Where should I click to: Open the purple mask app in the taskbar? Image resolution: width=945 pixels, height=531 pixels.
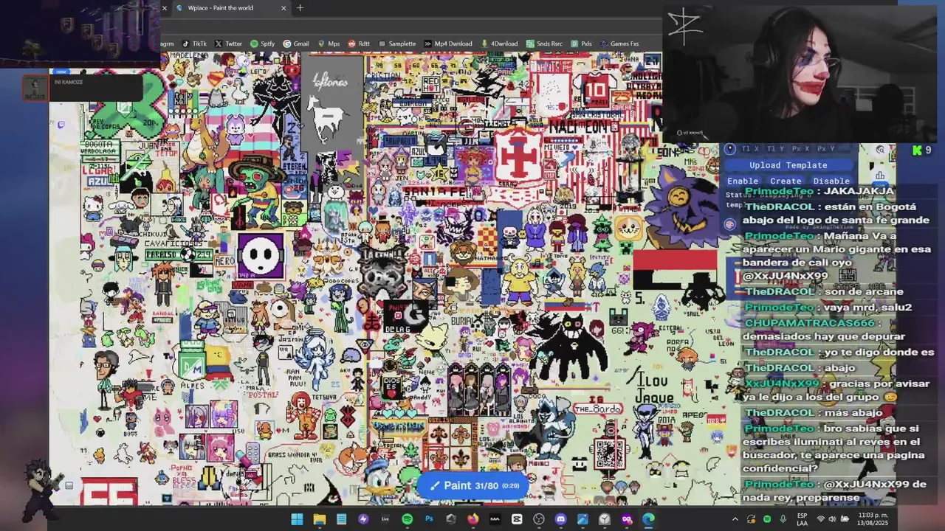pos(626,519)
